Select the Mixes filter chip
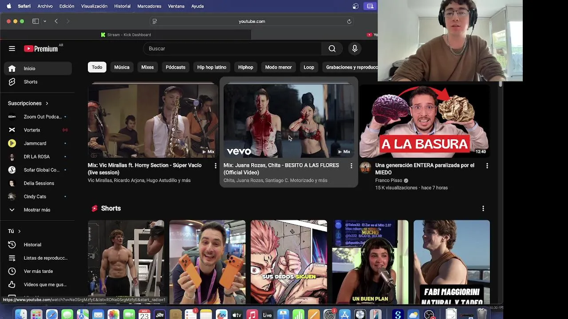The image size is (568, 319). coord(147,67)
